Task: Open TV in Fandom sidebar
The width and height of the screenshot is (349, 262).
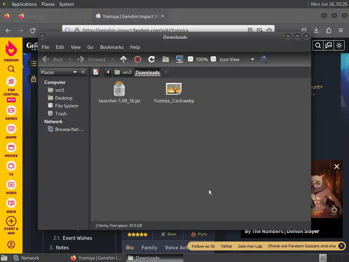Action: point(11,169)
